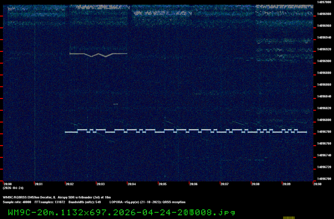
Task: Select the WM9C/KQ9RSS EM59nu Decatur, IL text
Action: (29, 197)
